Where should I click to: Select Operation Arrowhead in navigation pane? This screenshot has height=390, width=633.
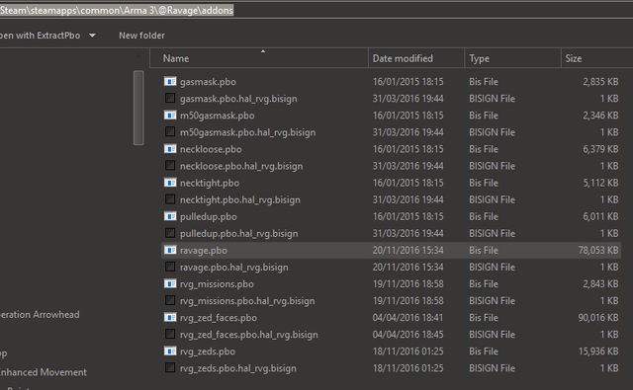pyautogui.click(x=40, y=315)
